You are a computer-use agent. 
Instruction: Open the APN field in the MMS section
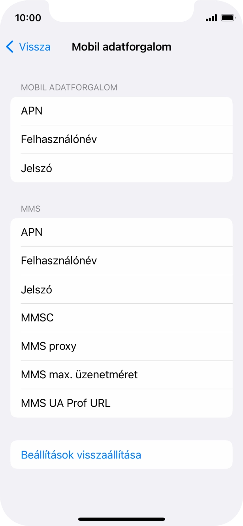[x=121, y=232]
